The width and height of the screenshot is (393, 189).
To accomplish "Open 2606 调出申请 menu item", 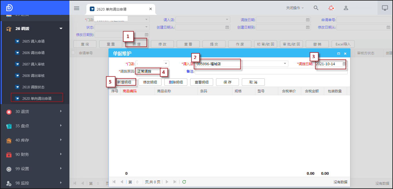I will tap(33, 53).
